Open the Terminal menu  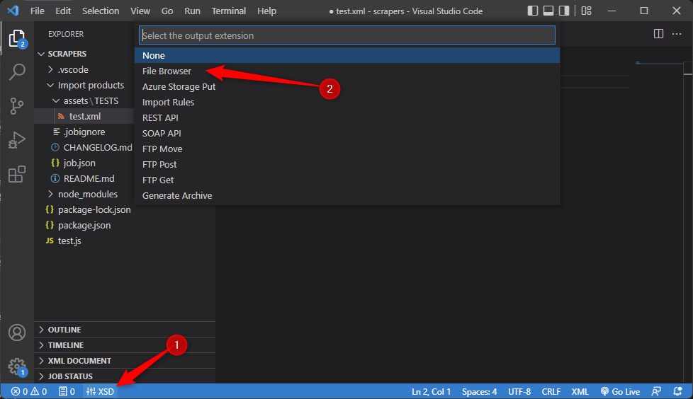point(228,11)
